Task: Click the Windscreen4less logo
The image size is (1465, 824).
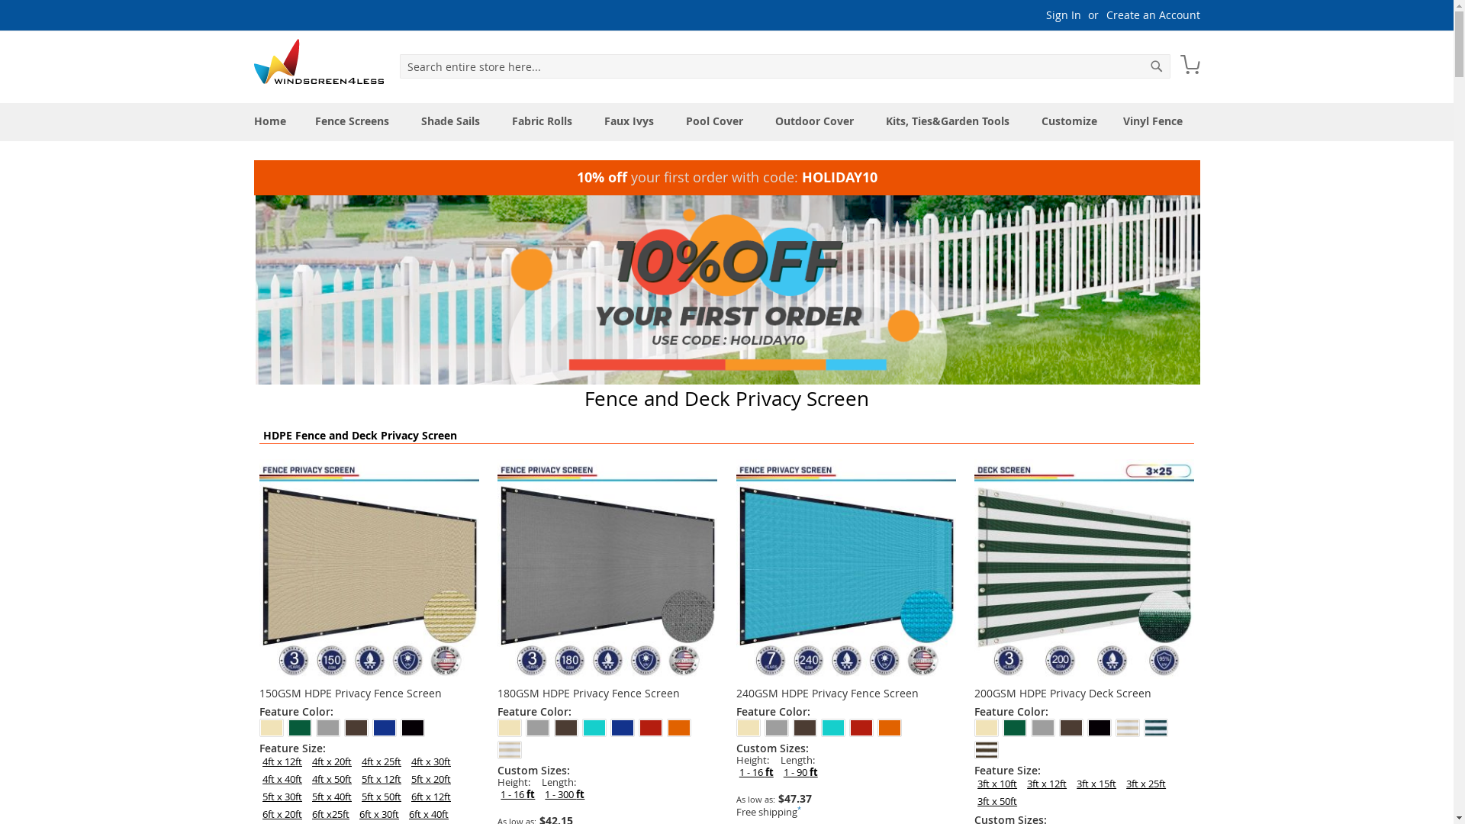Action: 319,62
